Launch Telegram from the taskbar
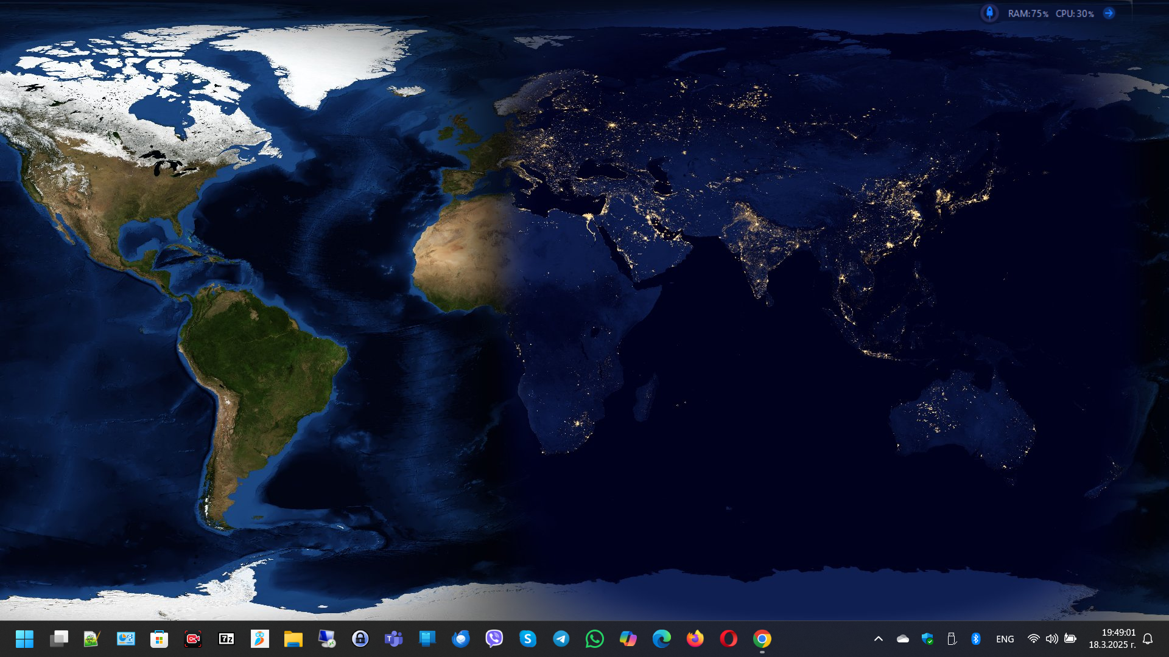Viewport: 1169px width, 657px height. click(561, 639)
